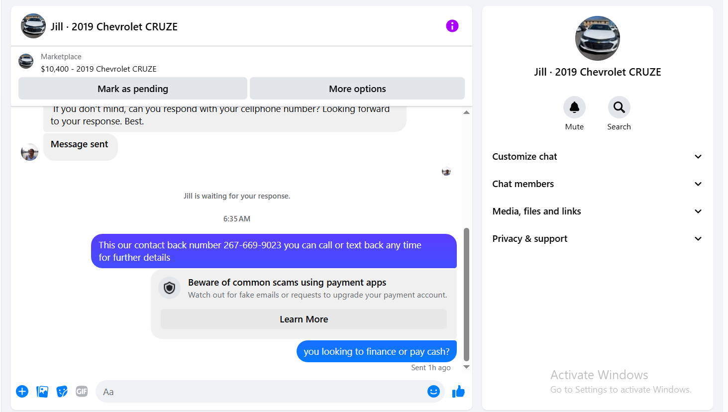The image size is (728, 412).
Task: Open the $10,400 2019 Chevrolet CRUZE listing
Action: pyautogui.click(x=99, y=69)
